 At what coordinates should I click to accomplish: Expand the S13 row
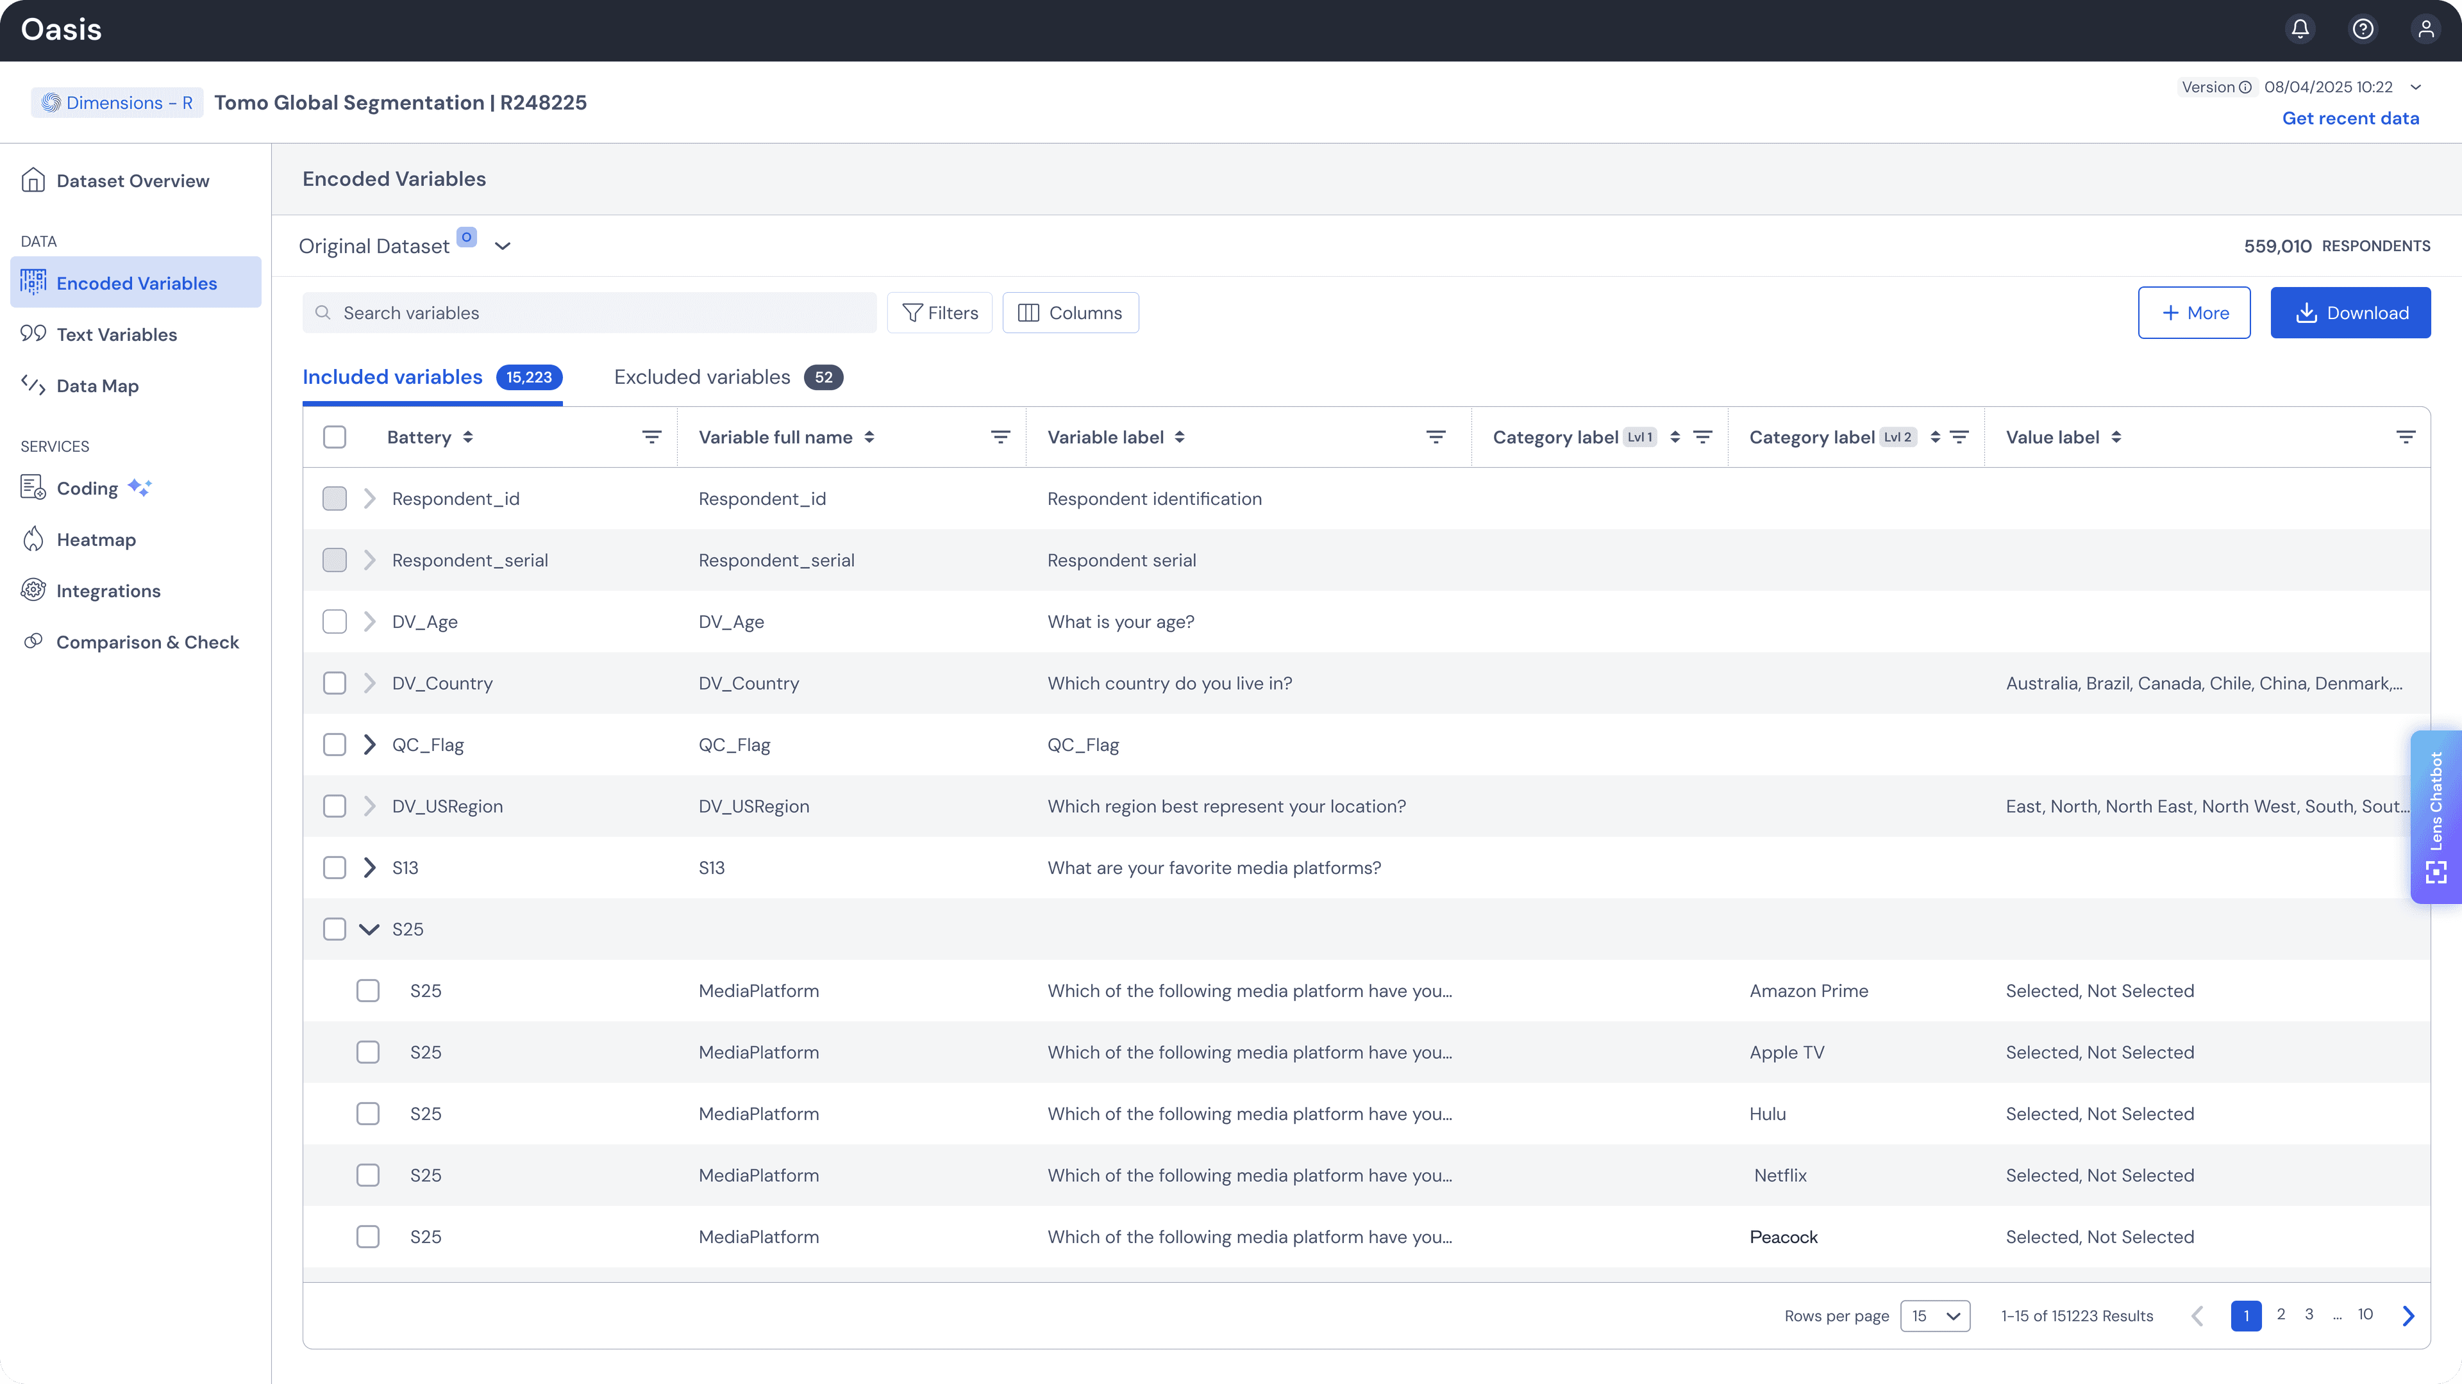click(x=370, y=868)
